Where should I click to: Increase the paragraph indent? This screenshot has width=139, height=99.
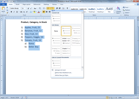[60, 8]
